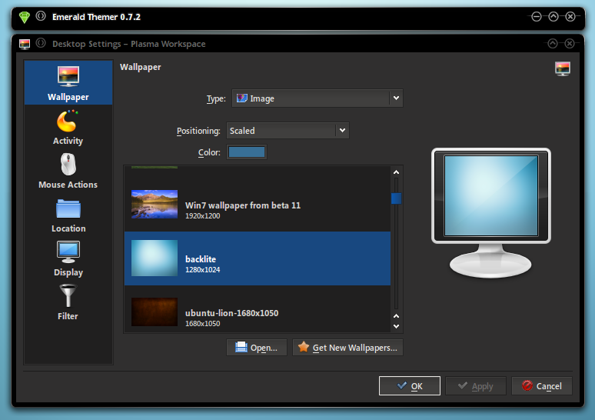This screenshot has height=420, width=595.
Task: Open Mouse Actions settings from the mouse icon
Action: [68, 165]
